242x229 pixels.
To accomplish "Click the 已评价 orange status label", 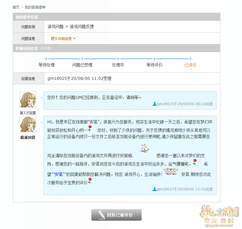I will 190,65.
